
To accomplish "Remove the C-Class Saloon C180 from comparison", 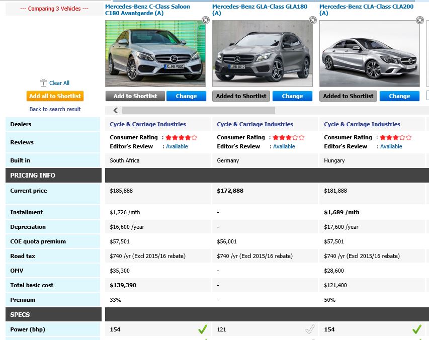I will click(206, 20).
